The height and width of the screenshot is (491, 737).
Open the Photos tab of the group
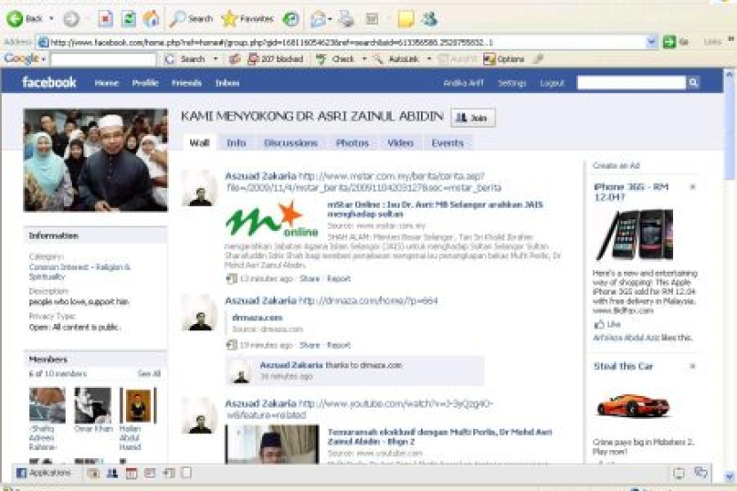click(x=352, y=142)
